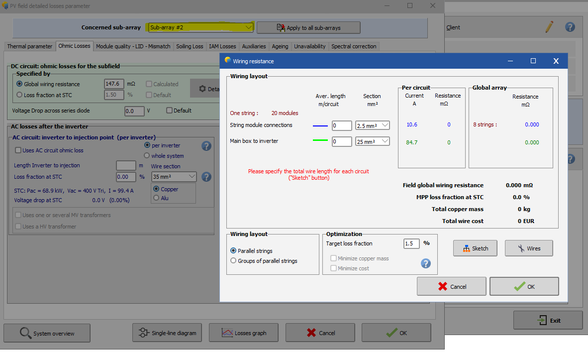Click the Sketch button with diagram icon

click(x=475, y=248)
